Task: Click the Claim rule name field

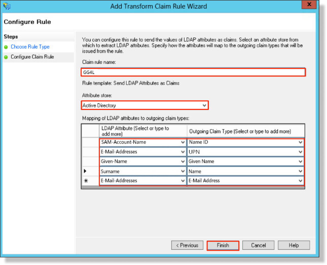Action: pyautogui.click(x=193, y=72)
